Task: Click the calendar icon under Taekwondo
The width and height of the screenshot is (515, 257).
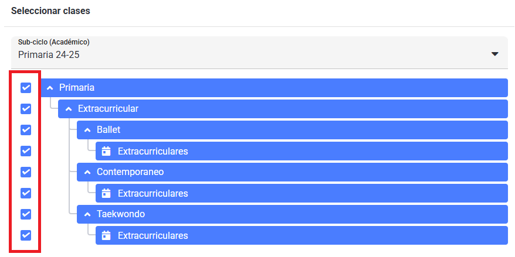Action: 106,235
